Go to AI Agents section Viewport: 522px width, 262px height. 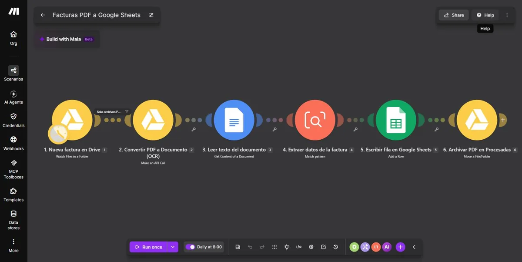pyautogui.click(x=13, y=97)
